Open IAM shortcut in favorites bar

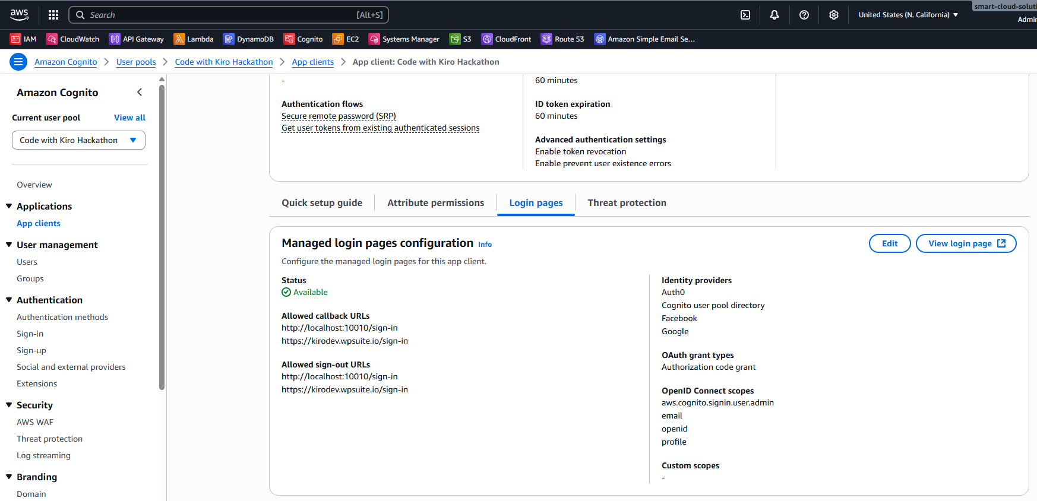(x=23, y=39)
